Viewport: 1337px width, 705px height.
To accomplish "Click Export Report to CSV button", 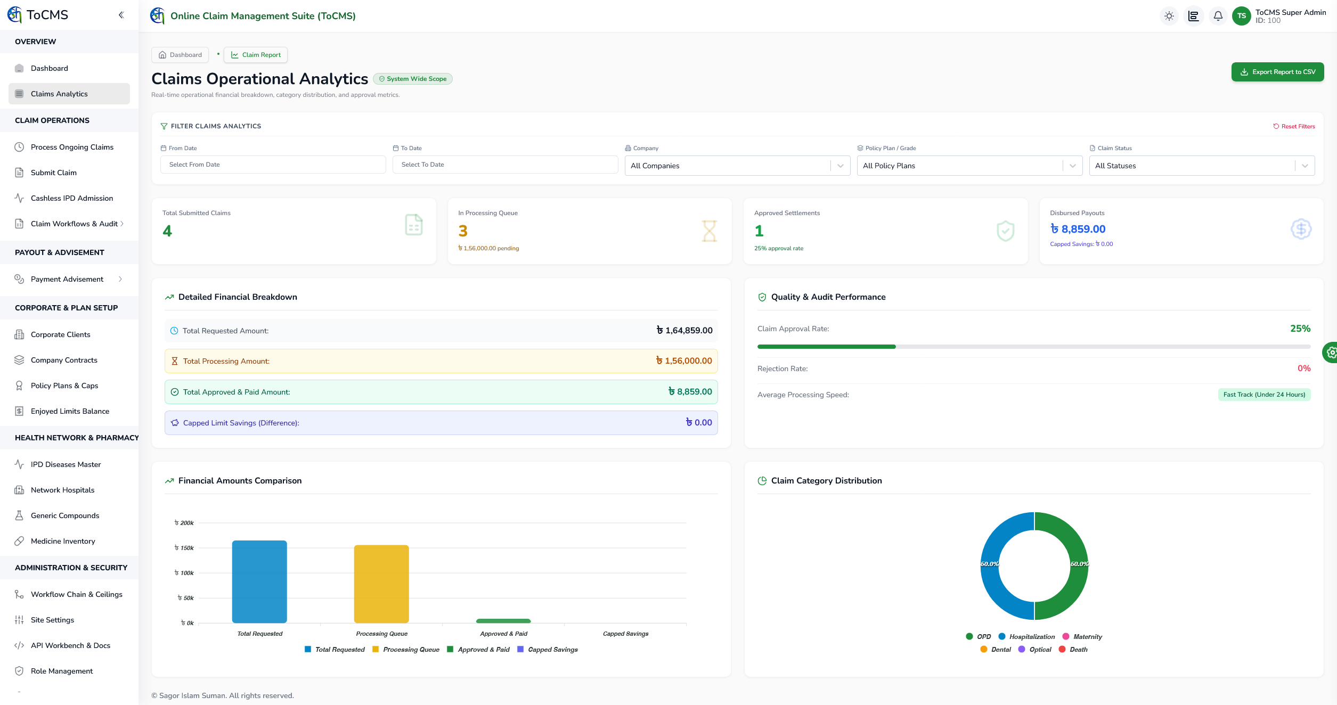I will (x=1277, y=72).
